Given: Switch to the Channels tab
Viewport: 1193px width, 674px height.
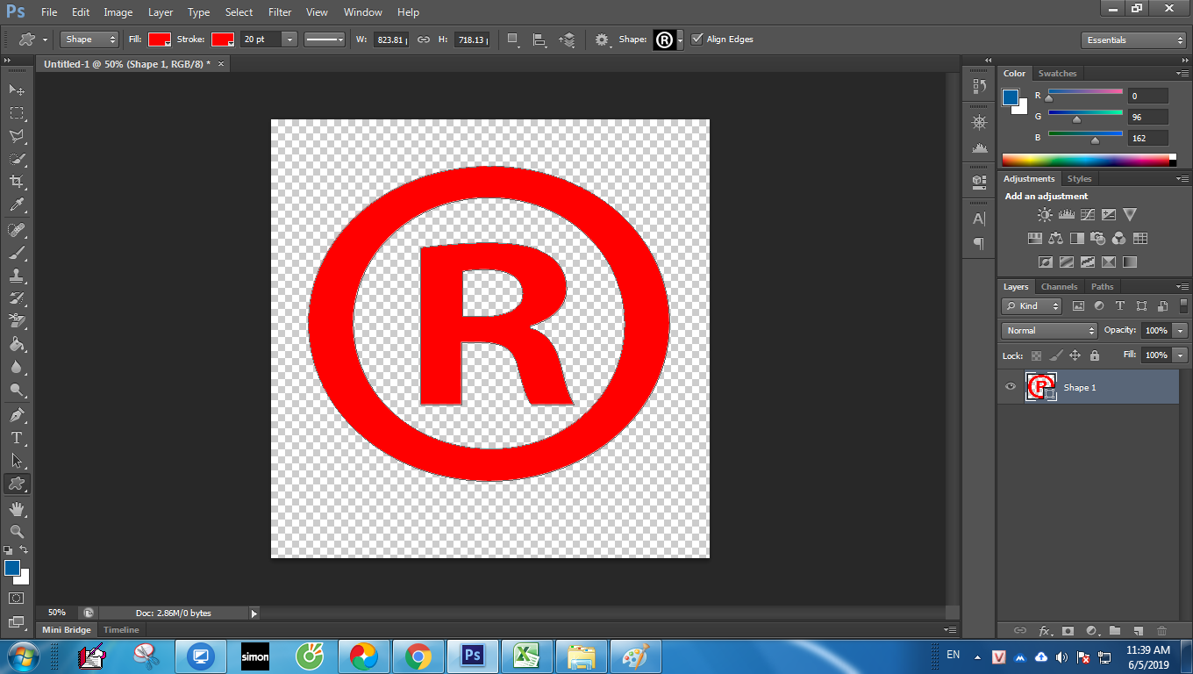Looking at the screenshot, I should tap(1059, 287).
